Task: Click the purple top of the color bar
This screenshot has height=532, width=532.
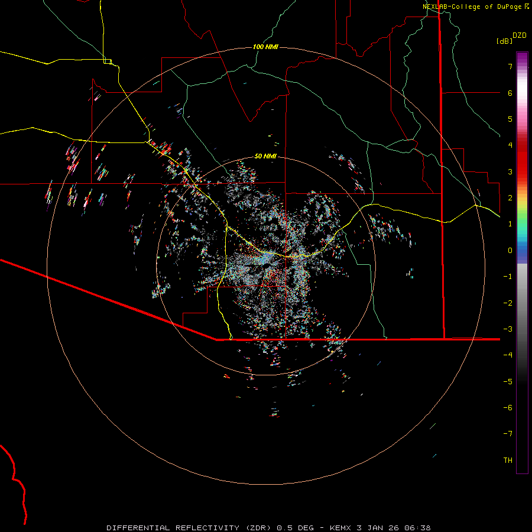Action: [x=522, y=58]
